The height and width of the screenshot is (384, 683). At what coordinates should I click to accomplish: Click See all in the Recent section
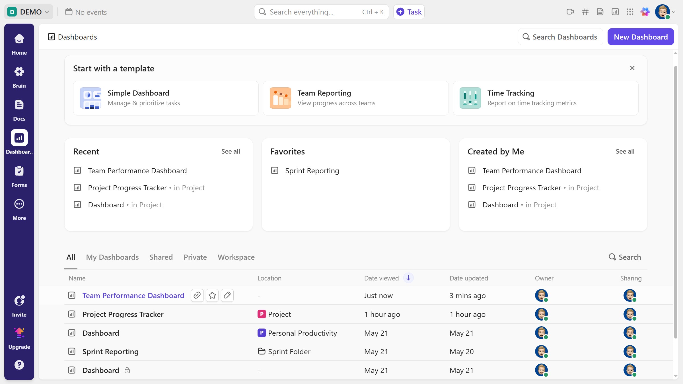[x=230, y=151]
